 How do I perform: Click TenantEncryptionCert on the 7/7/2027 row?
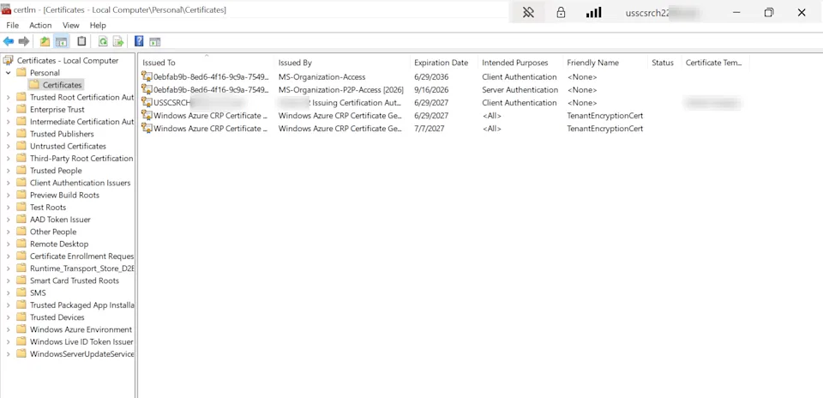click(604, 128)
